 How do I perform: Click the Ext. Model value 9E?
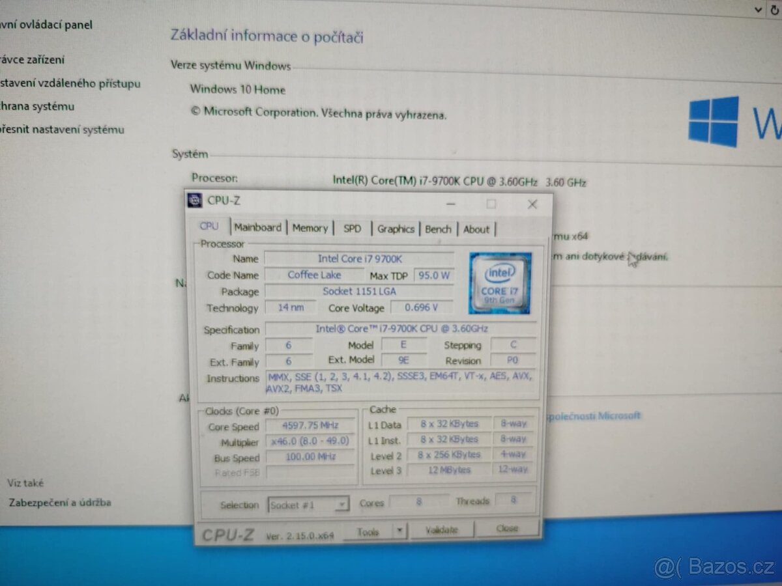[x=404, y=360]
